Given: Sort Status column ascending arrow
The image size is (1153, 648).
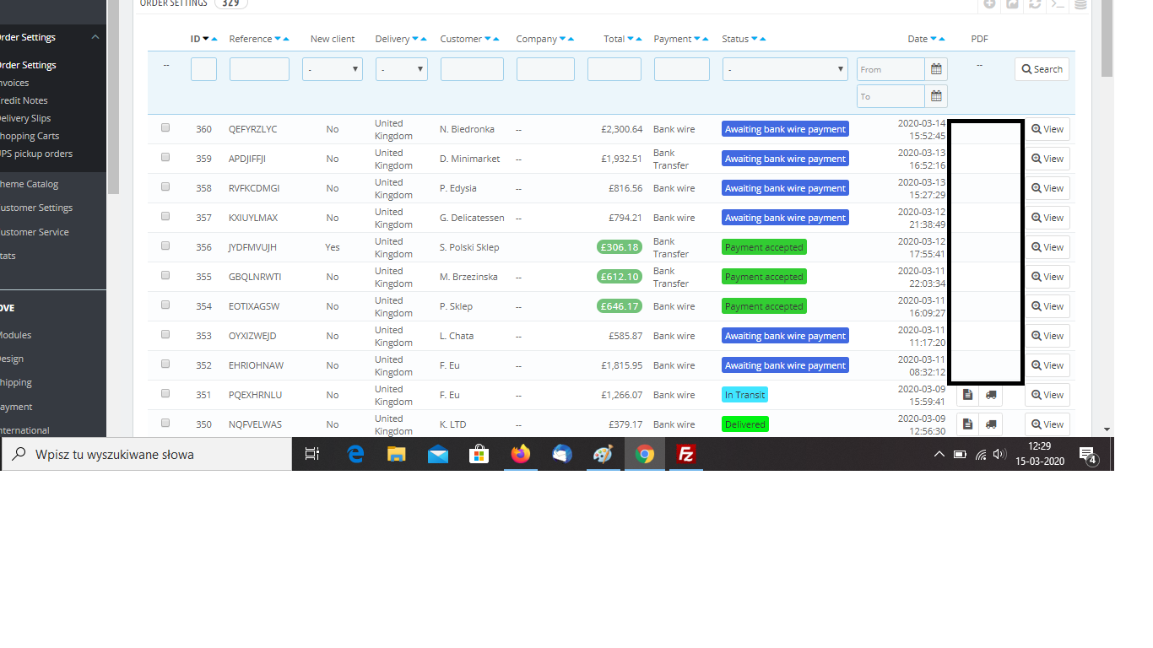Looking at the screenshot, I should pos(763,39).
